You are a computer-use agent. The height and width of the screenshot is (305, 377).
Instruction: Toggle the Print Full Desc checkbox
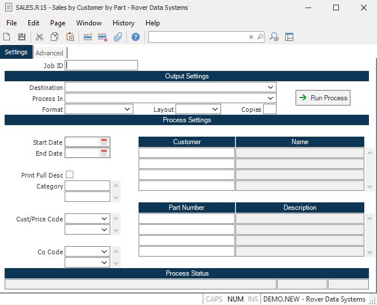tap(70, 174)
